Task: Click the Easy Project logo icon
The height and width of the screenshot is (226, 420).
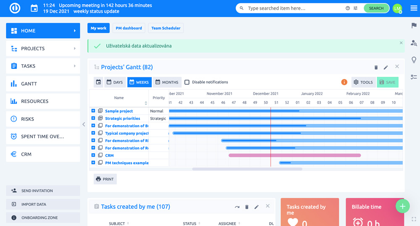Action: click(x=15, y=8)
